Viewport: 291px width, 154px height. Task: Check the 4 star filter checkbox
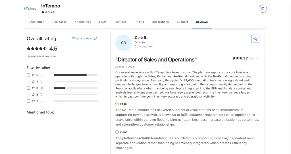(28, 82)
